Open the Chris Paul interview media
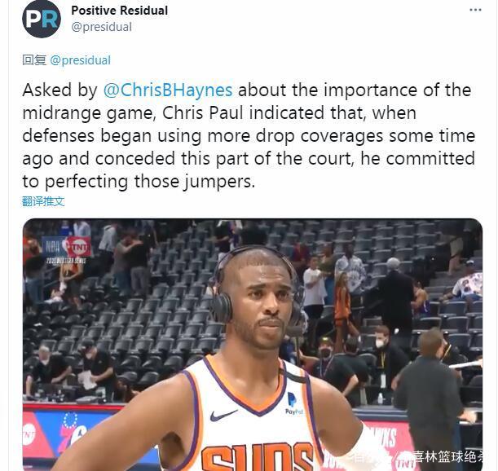 tap(253, 344)
